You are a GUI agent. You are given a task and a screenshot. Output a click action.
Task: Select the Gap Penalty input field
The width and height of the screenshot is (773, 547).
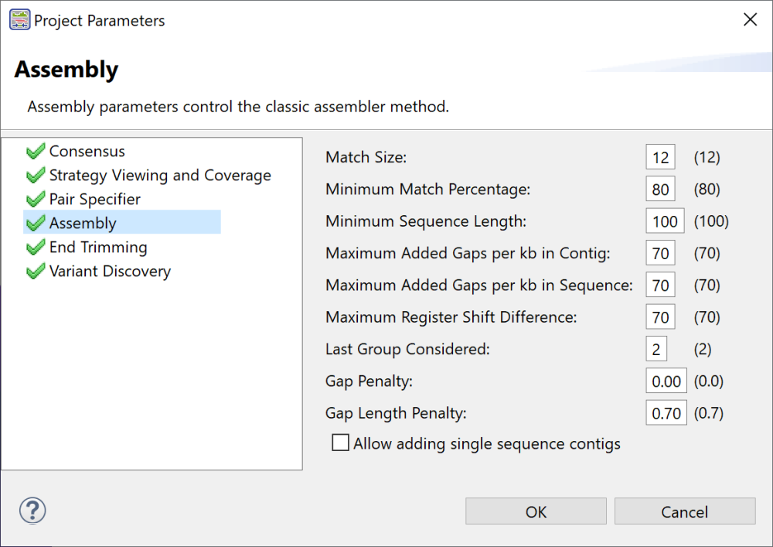click(666, 380)
